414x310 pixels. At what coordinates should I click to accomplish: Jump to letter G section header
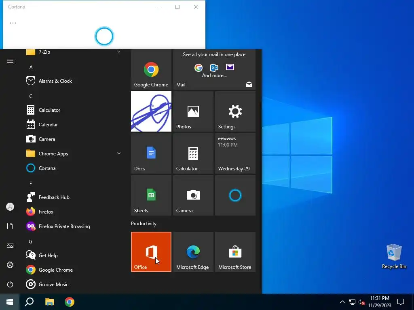click(x=31, y=241)
